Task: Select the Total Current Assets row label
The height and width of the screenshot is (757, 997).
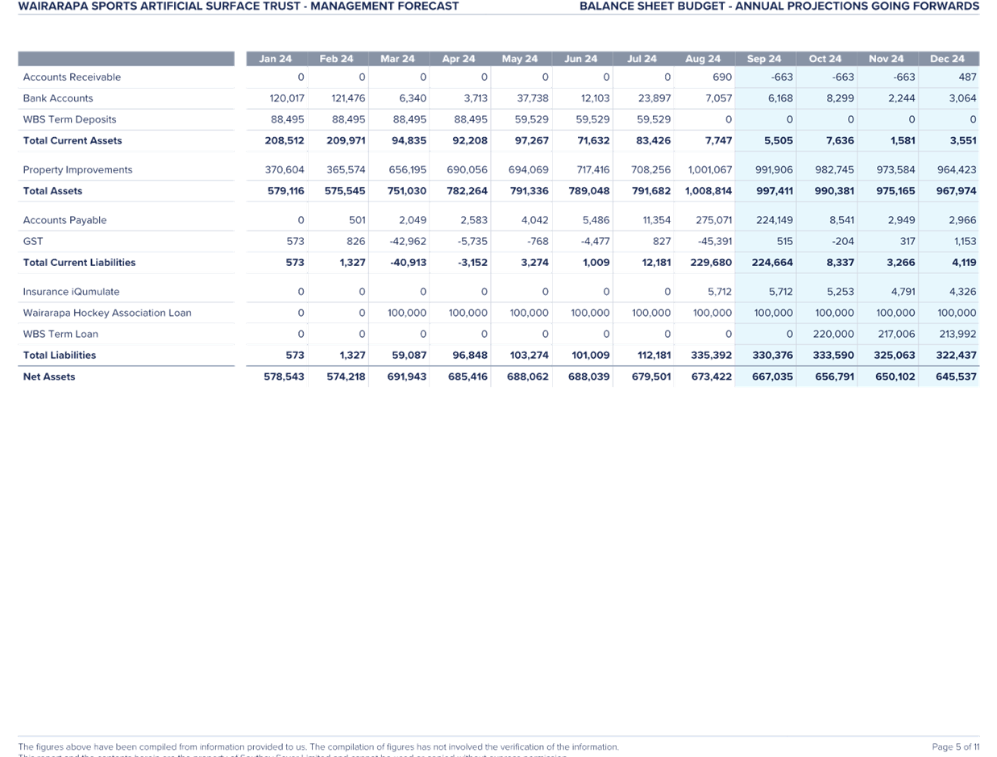Action: (x=72, y=139)
